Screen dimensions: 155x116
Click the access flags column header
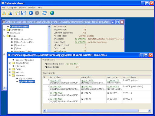click(137, 77)
